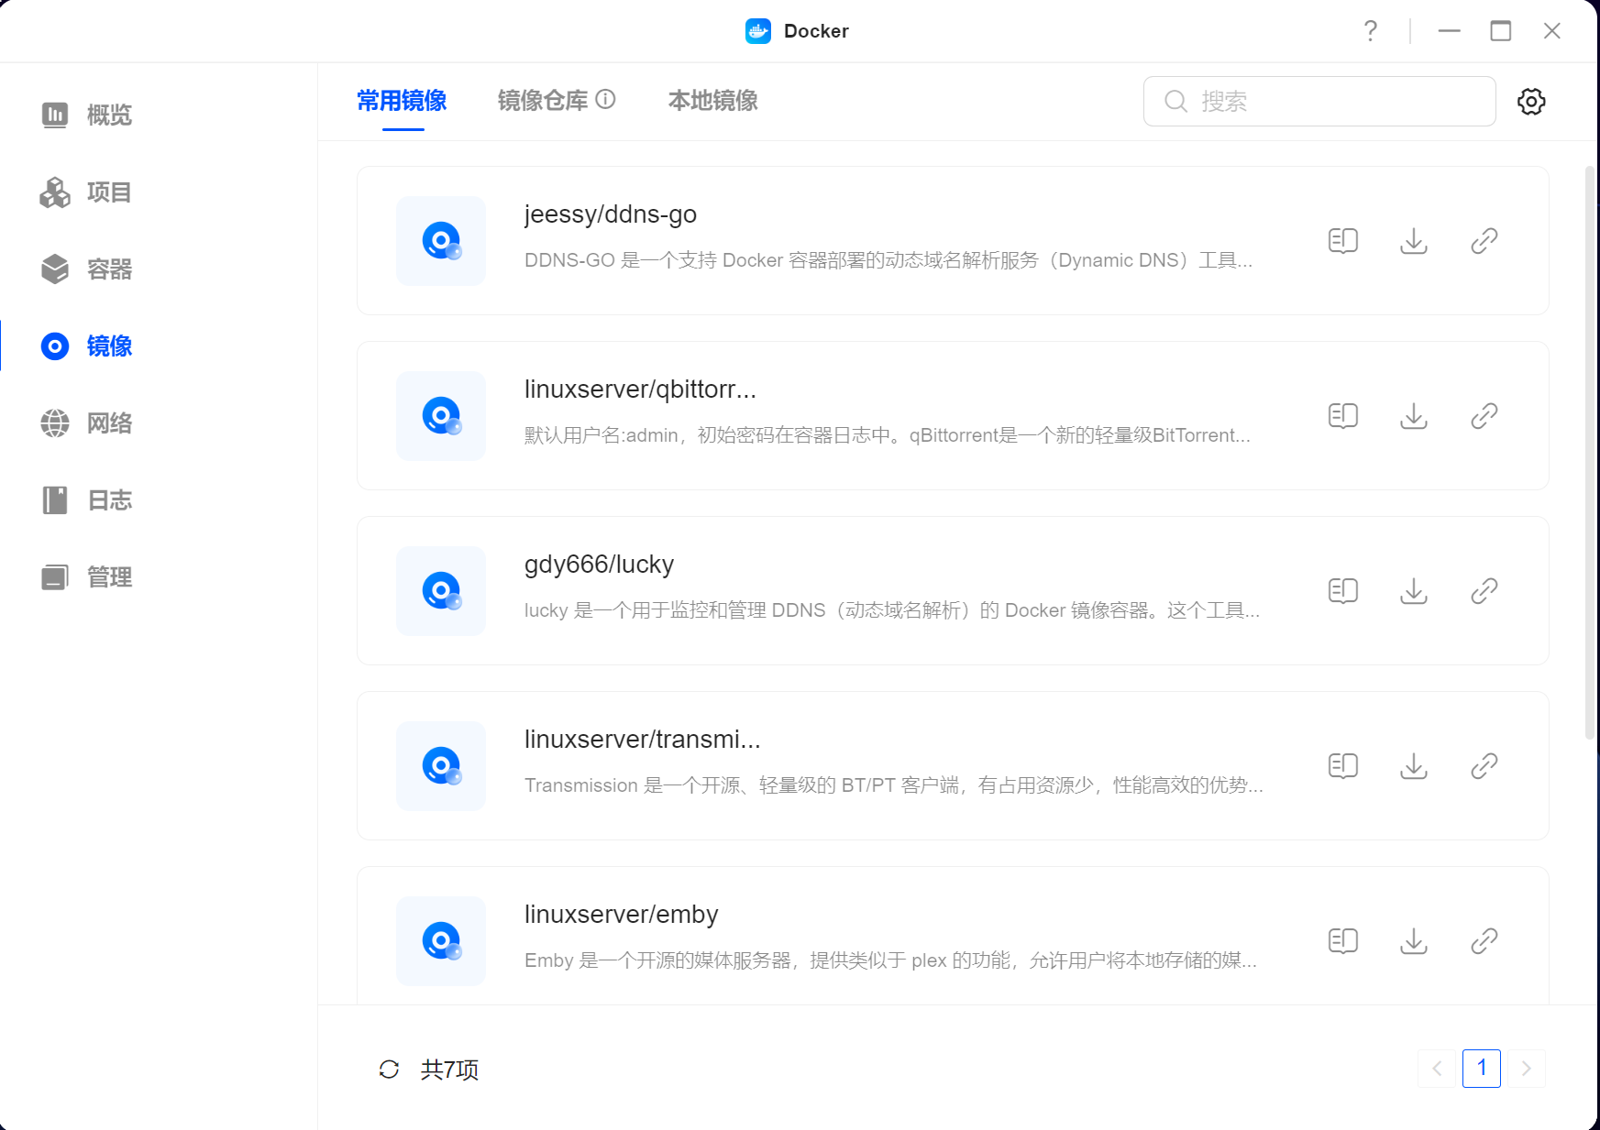1600x1130 pixels.
Task: Download the linuxserver/emby image
Action: pyautogui.click(x=1414, y=941)
